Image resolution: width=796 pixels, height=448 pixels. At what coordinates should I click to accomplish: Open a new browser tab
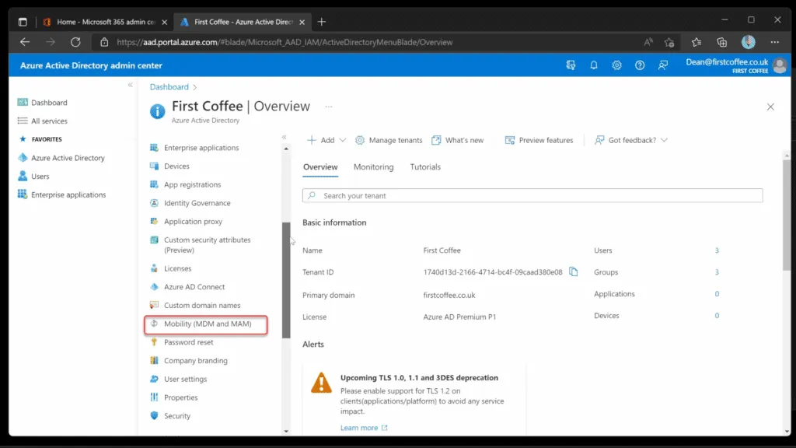pyautogui.click(x=321, y=22)
